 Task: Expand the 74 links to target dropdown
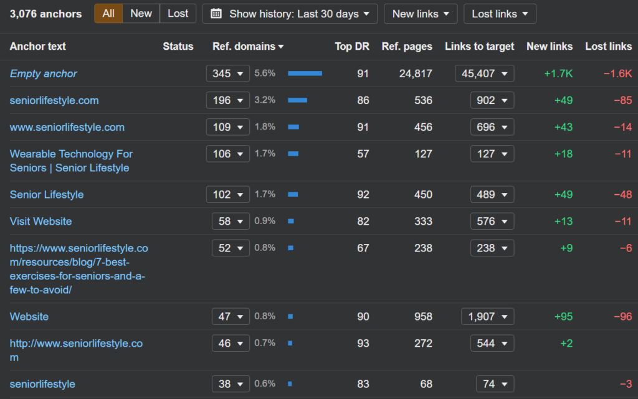pyautogui.click(x=495, y=384)
